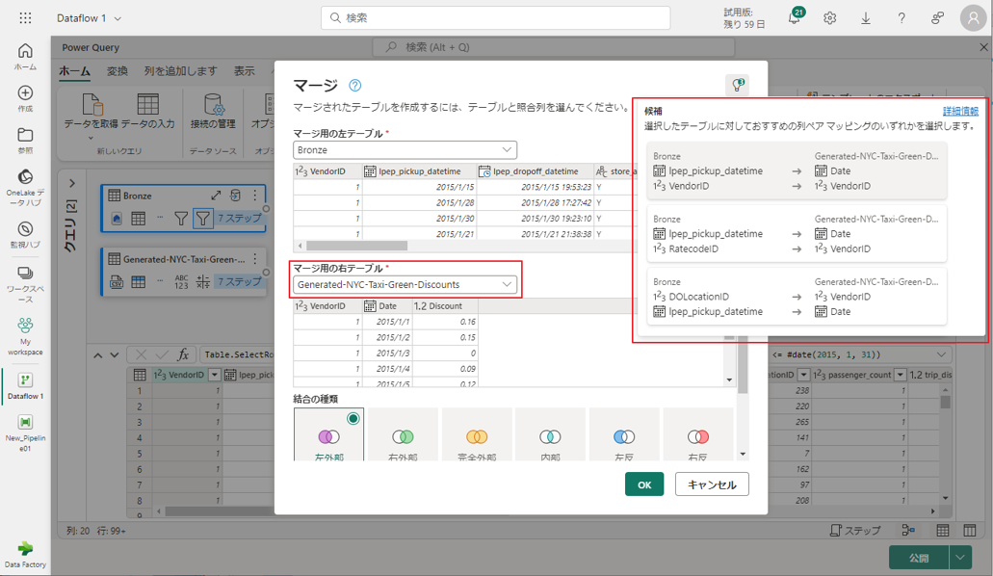Open OneLake data hub in sidebar
This screenshot has width=993, height=576.
pos(25,183)
